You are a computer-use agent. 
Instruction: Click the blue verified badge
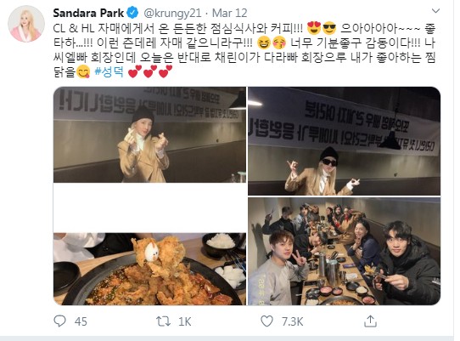[132, 13]
